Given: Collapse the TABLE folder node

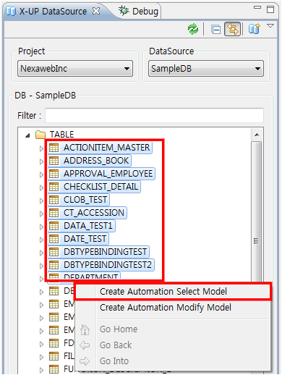Looking at the screenshot, I should (x=27, y=135).
